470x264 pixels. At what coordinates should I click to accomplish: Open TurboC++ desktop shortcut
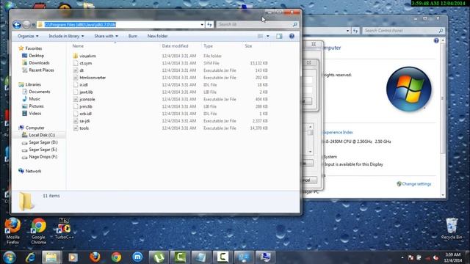click(x=64, y=229)
